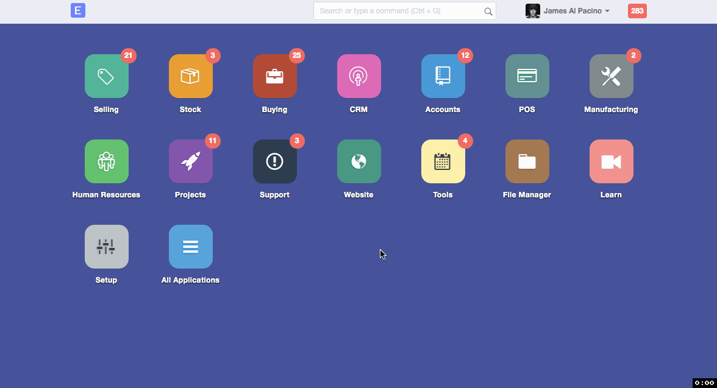Open the Accounts book icon
The height and width of the screenshot is (388, 717).
click(443, 76)
